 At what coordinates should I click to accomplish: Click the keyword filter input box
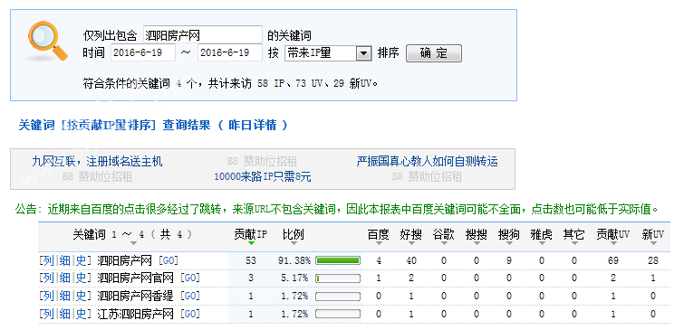click(x=203, y=35)
